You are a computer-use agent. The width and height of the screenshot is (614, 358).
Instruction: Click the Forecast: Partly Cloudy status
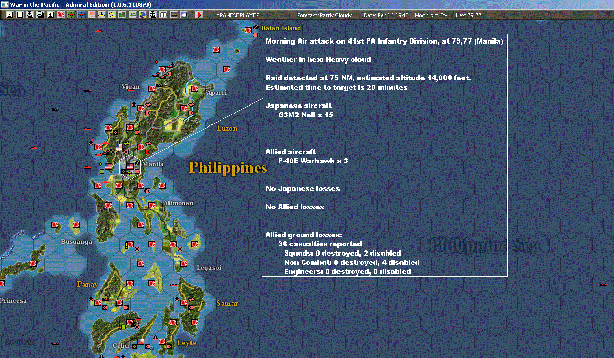point(324,15)
